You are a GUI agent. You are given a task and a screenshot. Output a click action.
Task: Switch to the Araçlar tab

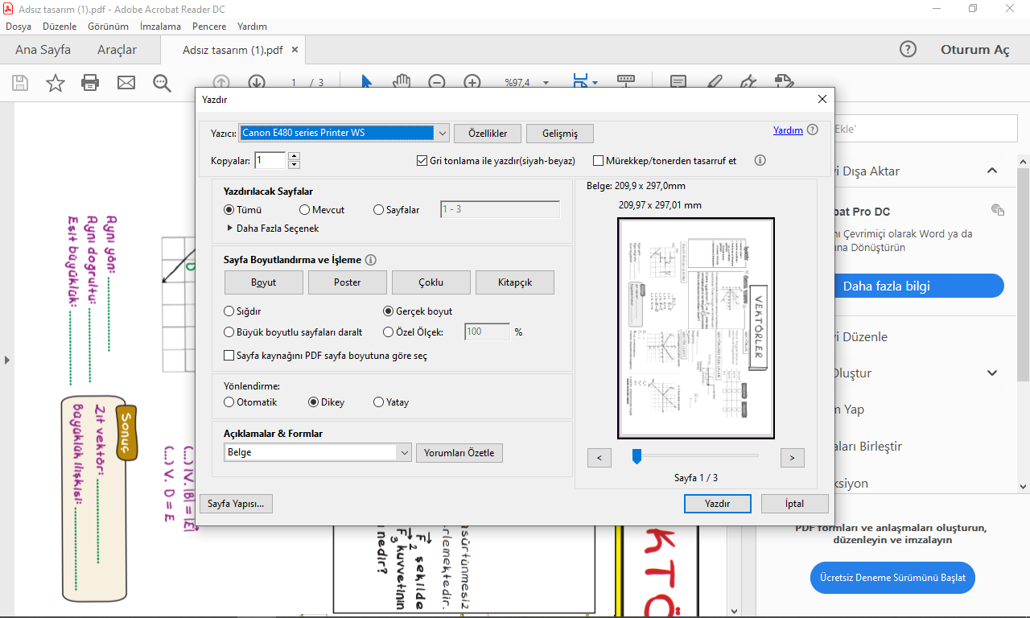click(117, 50)
